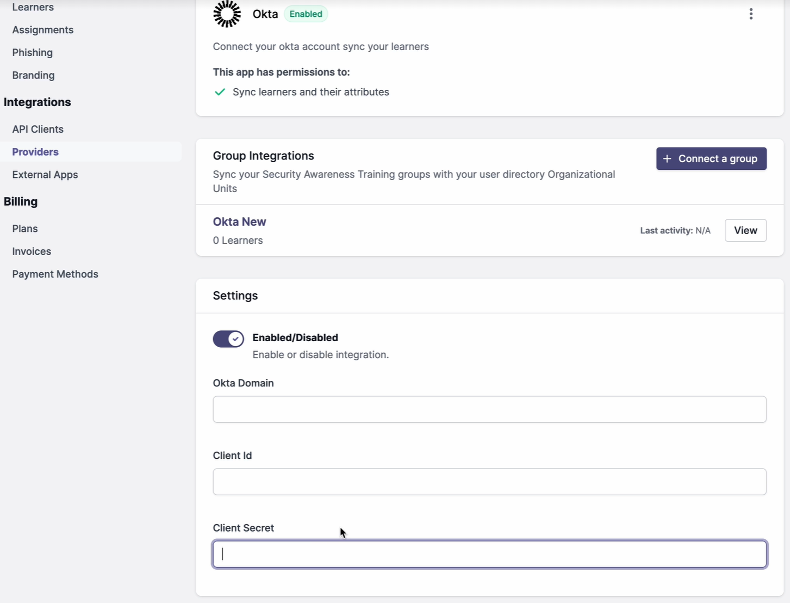Image resolution: width=790 pixels, height=603 pixels.
Task: Click the Okta Domain label
Action: pos(244,383)
